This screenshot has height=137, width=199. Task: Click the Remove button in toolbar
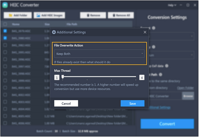point(93,15)
